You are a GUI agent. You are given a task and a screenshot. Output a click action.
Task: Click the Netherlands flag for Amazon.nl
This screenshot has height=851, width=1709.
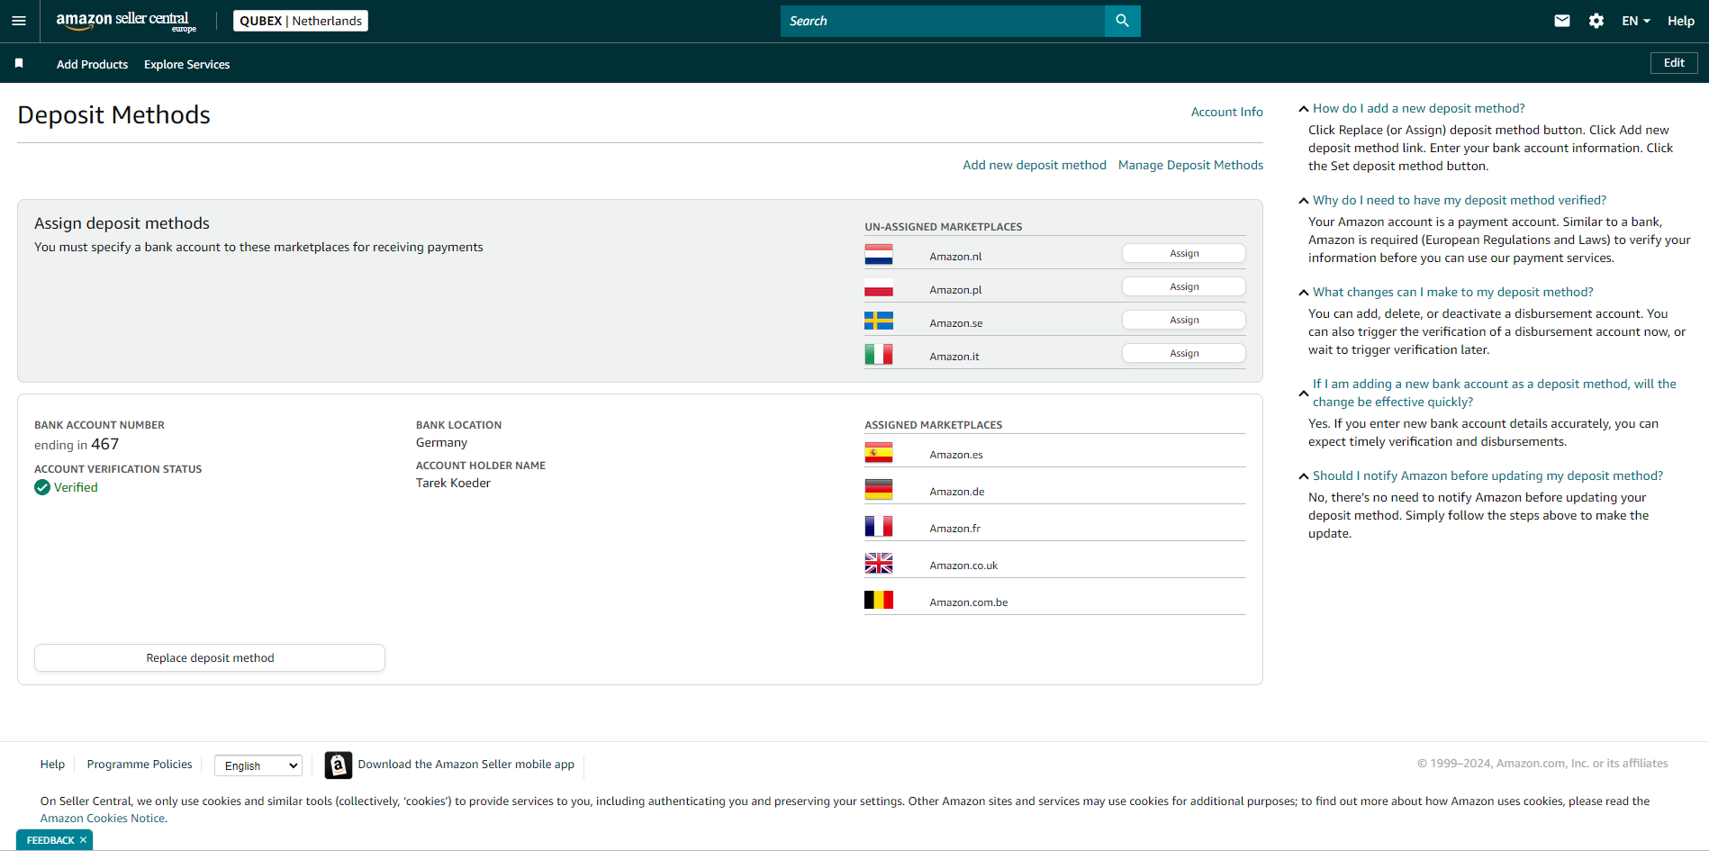click(879, 255)
